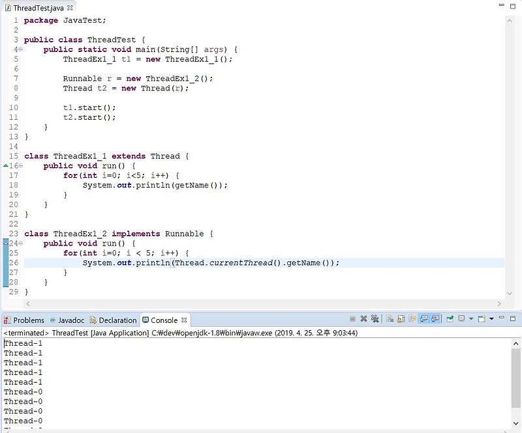Toggle Scroll Lock in Console
This screenshot has width=522, height=433.
point(401,318)
